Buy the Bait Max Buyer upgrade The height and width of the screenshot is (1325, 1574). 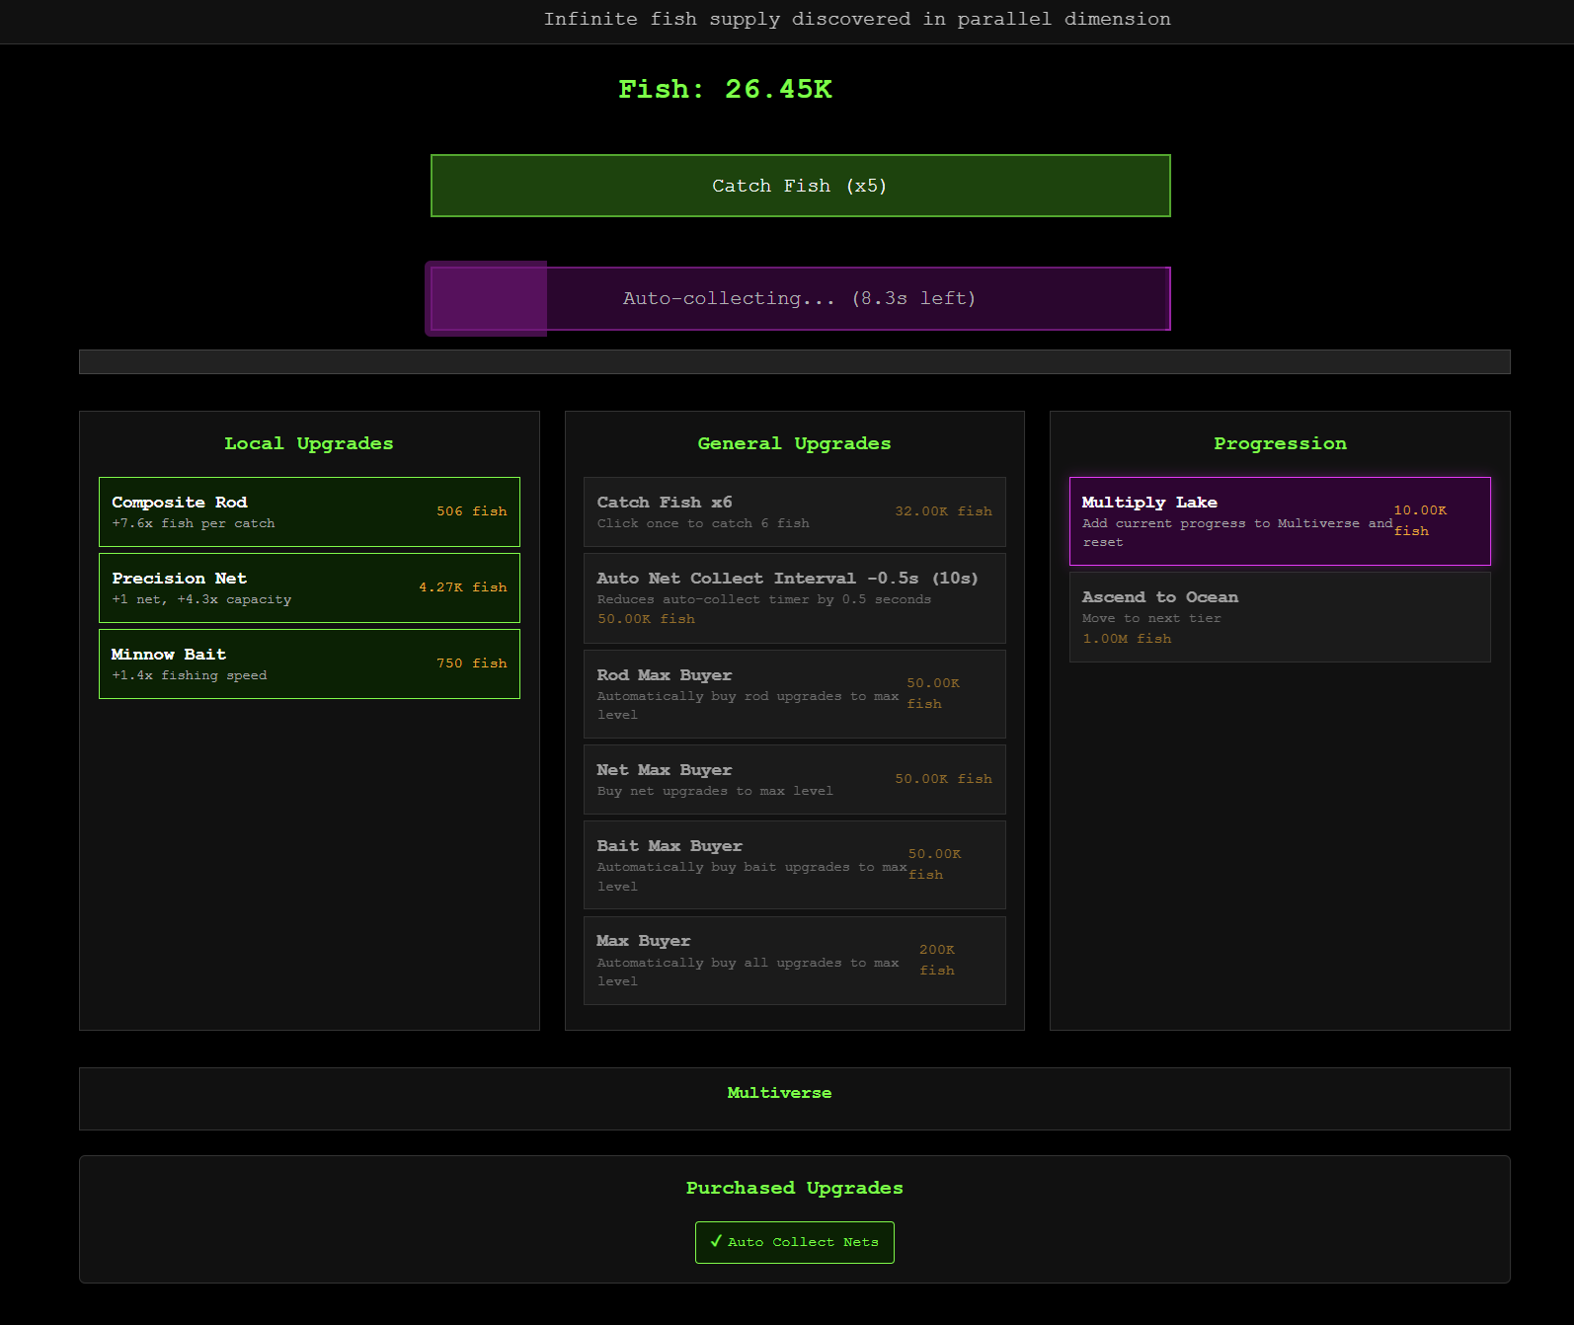(794, 864)
